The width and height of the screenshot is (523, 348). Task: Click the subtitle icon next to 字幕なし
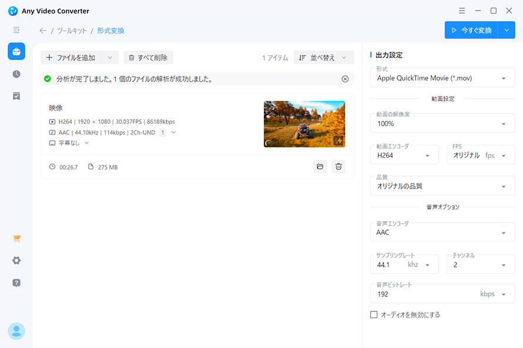point(52,143)
